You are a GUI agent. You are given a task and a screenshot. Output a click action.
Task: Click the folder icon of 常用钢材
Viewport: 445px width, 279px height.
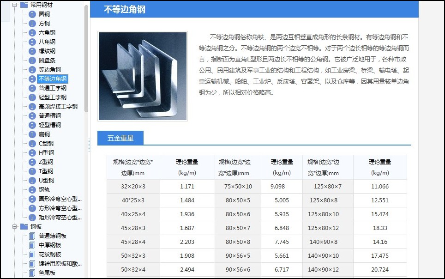click(x=24, y=5)
